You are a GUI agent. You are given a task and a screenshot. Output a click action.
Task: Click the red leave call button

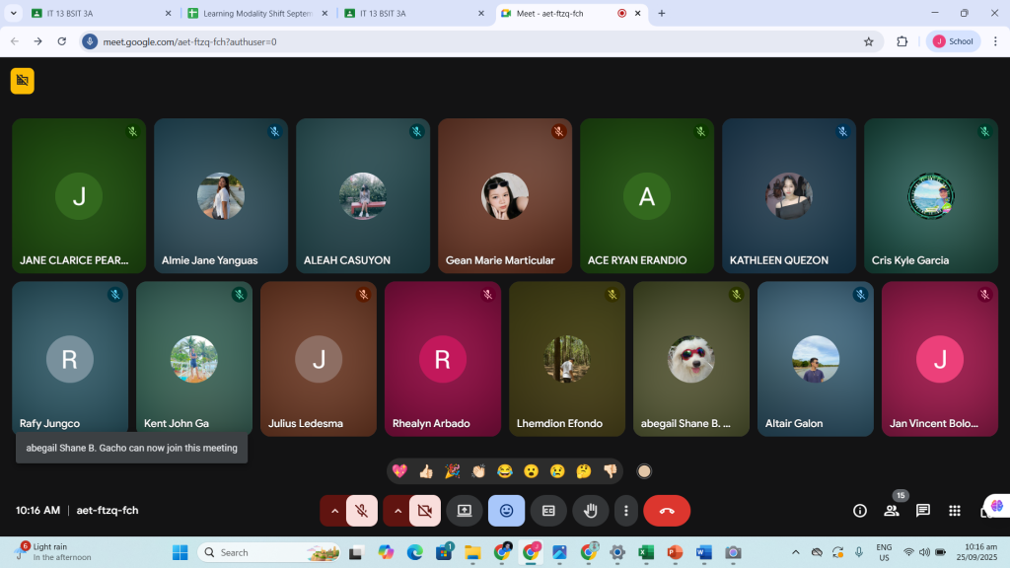tap(667, 511)
